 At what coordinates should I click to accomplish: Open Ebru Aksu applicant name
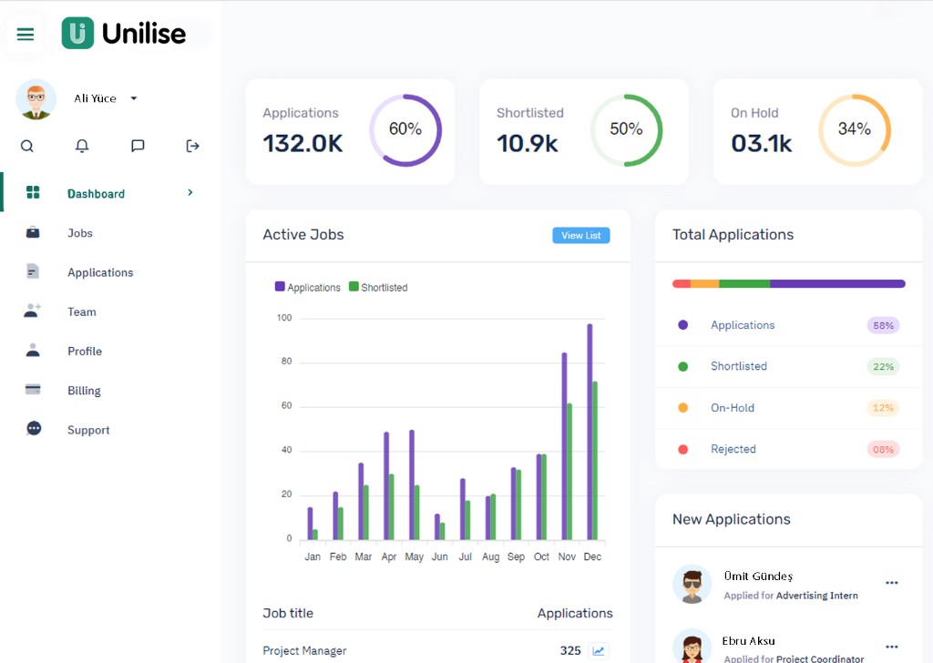[749, 641]
